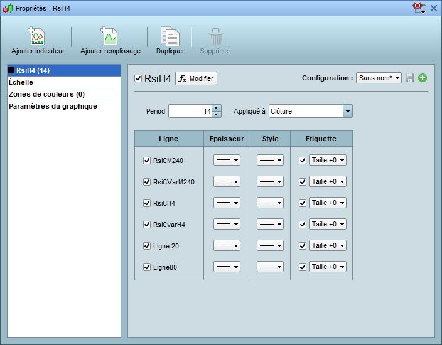This screenshot has height=345, width=442.
Task: Open the Epaisseur dropdown for RsiCVarM240
Action: pos(227,182)
